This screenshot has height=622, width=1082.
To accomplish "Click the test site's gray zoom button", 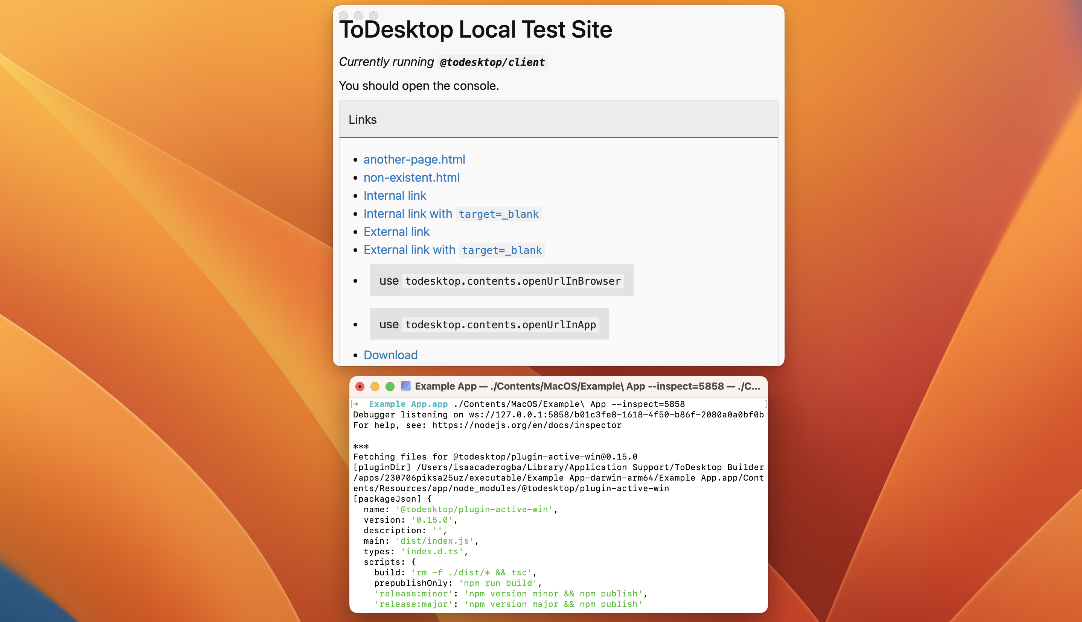I will [373, 16].
